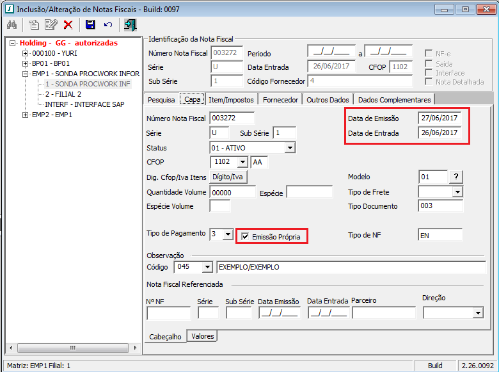Open the Tipo de Frete dropdown
The height and width of the screenshot is (372, 499).
coord(457,192)
